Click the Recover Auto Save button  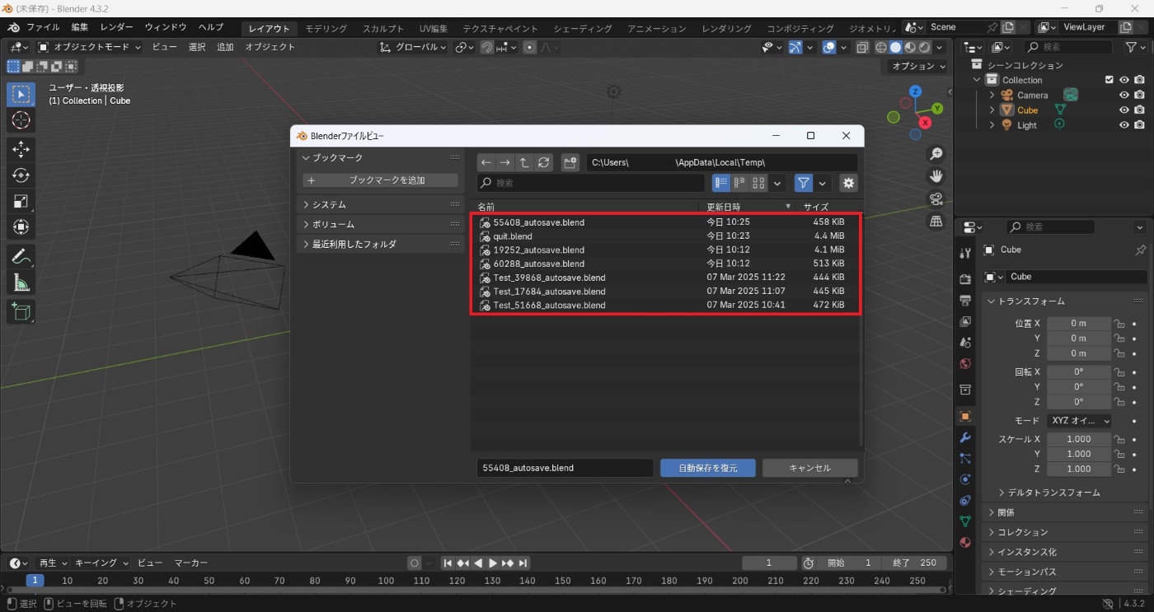(708, 468)
